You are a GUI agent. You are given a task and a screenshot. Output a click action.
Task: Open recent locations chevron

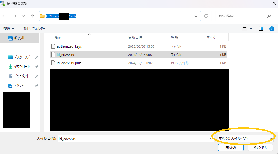(x=23, y=16)
